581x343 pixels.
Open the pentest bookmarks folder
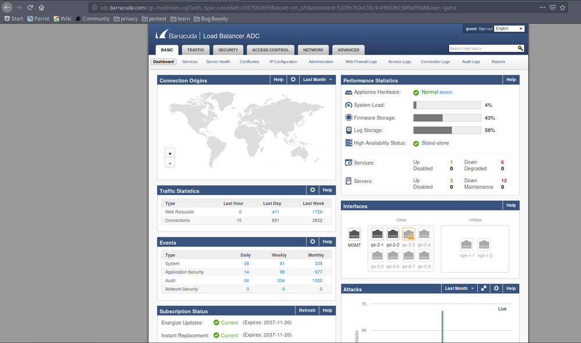154,19
